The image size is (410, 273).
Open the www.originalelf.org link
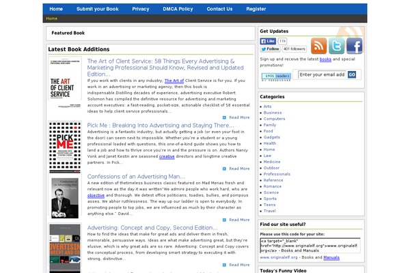[279, 257]
